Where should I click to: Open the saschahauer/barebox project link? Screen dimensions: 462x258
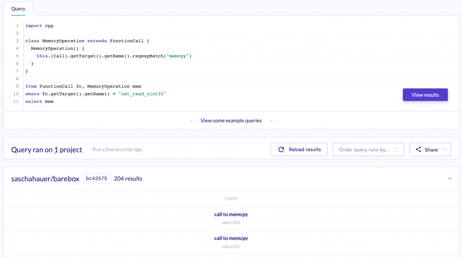[x=45, y=179]
